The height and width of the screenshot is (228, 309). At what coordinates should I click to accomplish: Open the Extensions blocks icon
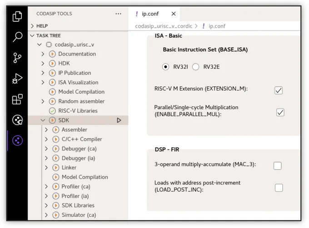click(17, 99)
